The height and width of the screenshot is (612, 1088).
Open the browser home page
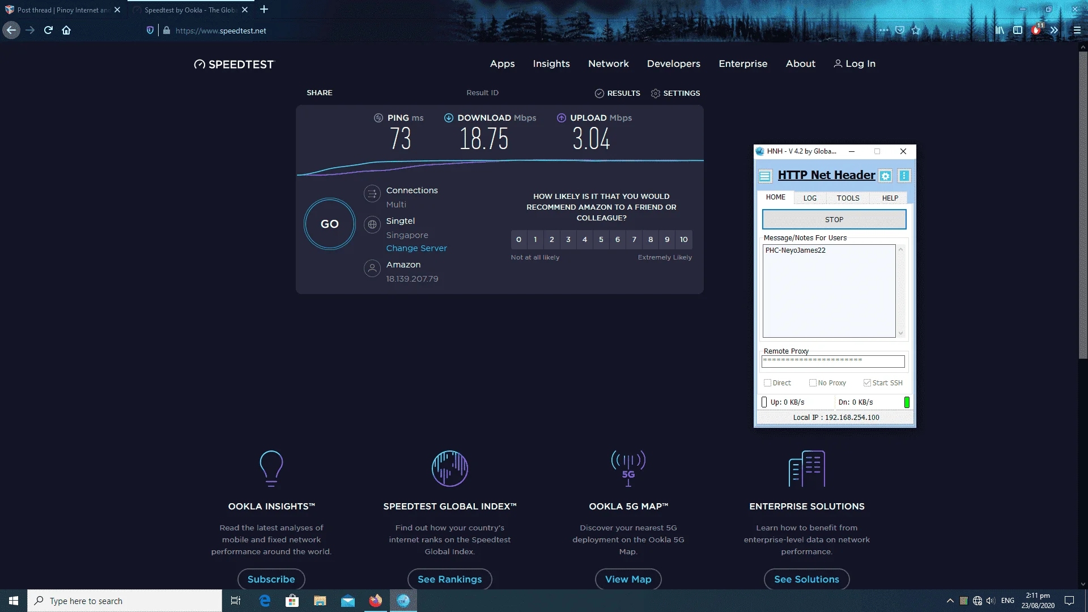click(66, 31)
